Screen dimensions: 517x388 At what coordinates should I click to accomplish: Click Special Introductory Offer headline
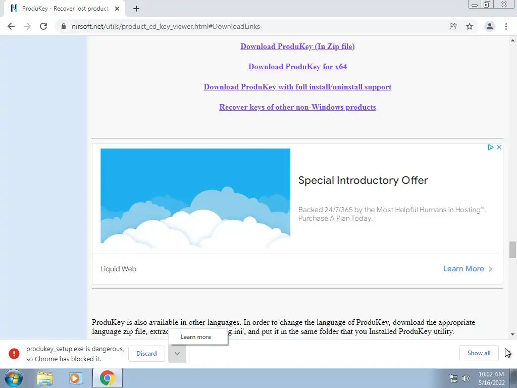point(363,180)
